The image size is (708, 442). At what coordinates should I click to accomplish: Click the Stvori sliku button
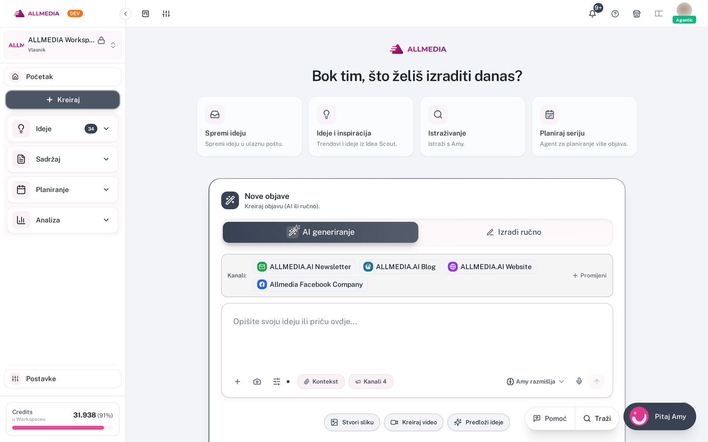click(x=352, y=422)
